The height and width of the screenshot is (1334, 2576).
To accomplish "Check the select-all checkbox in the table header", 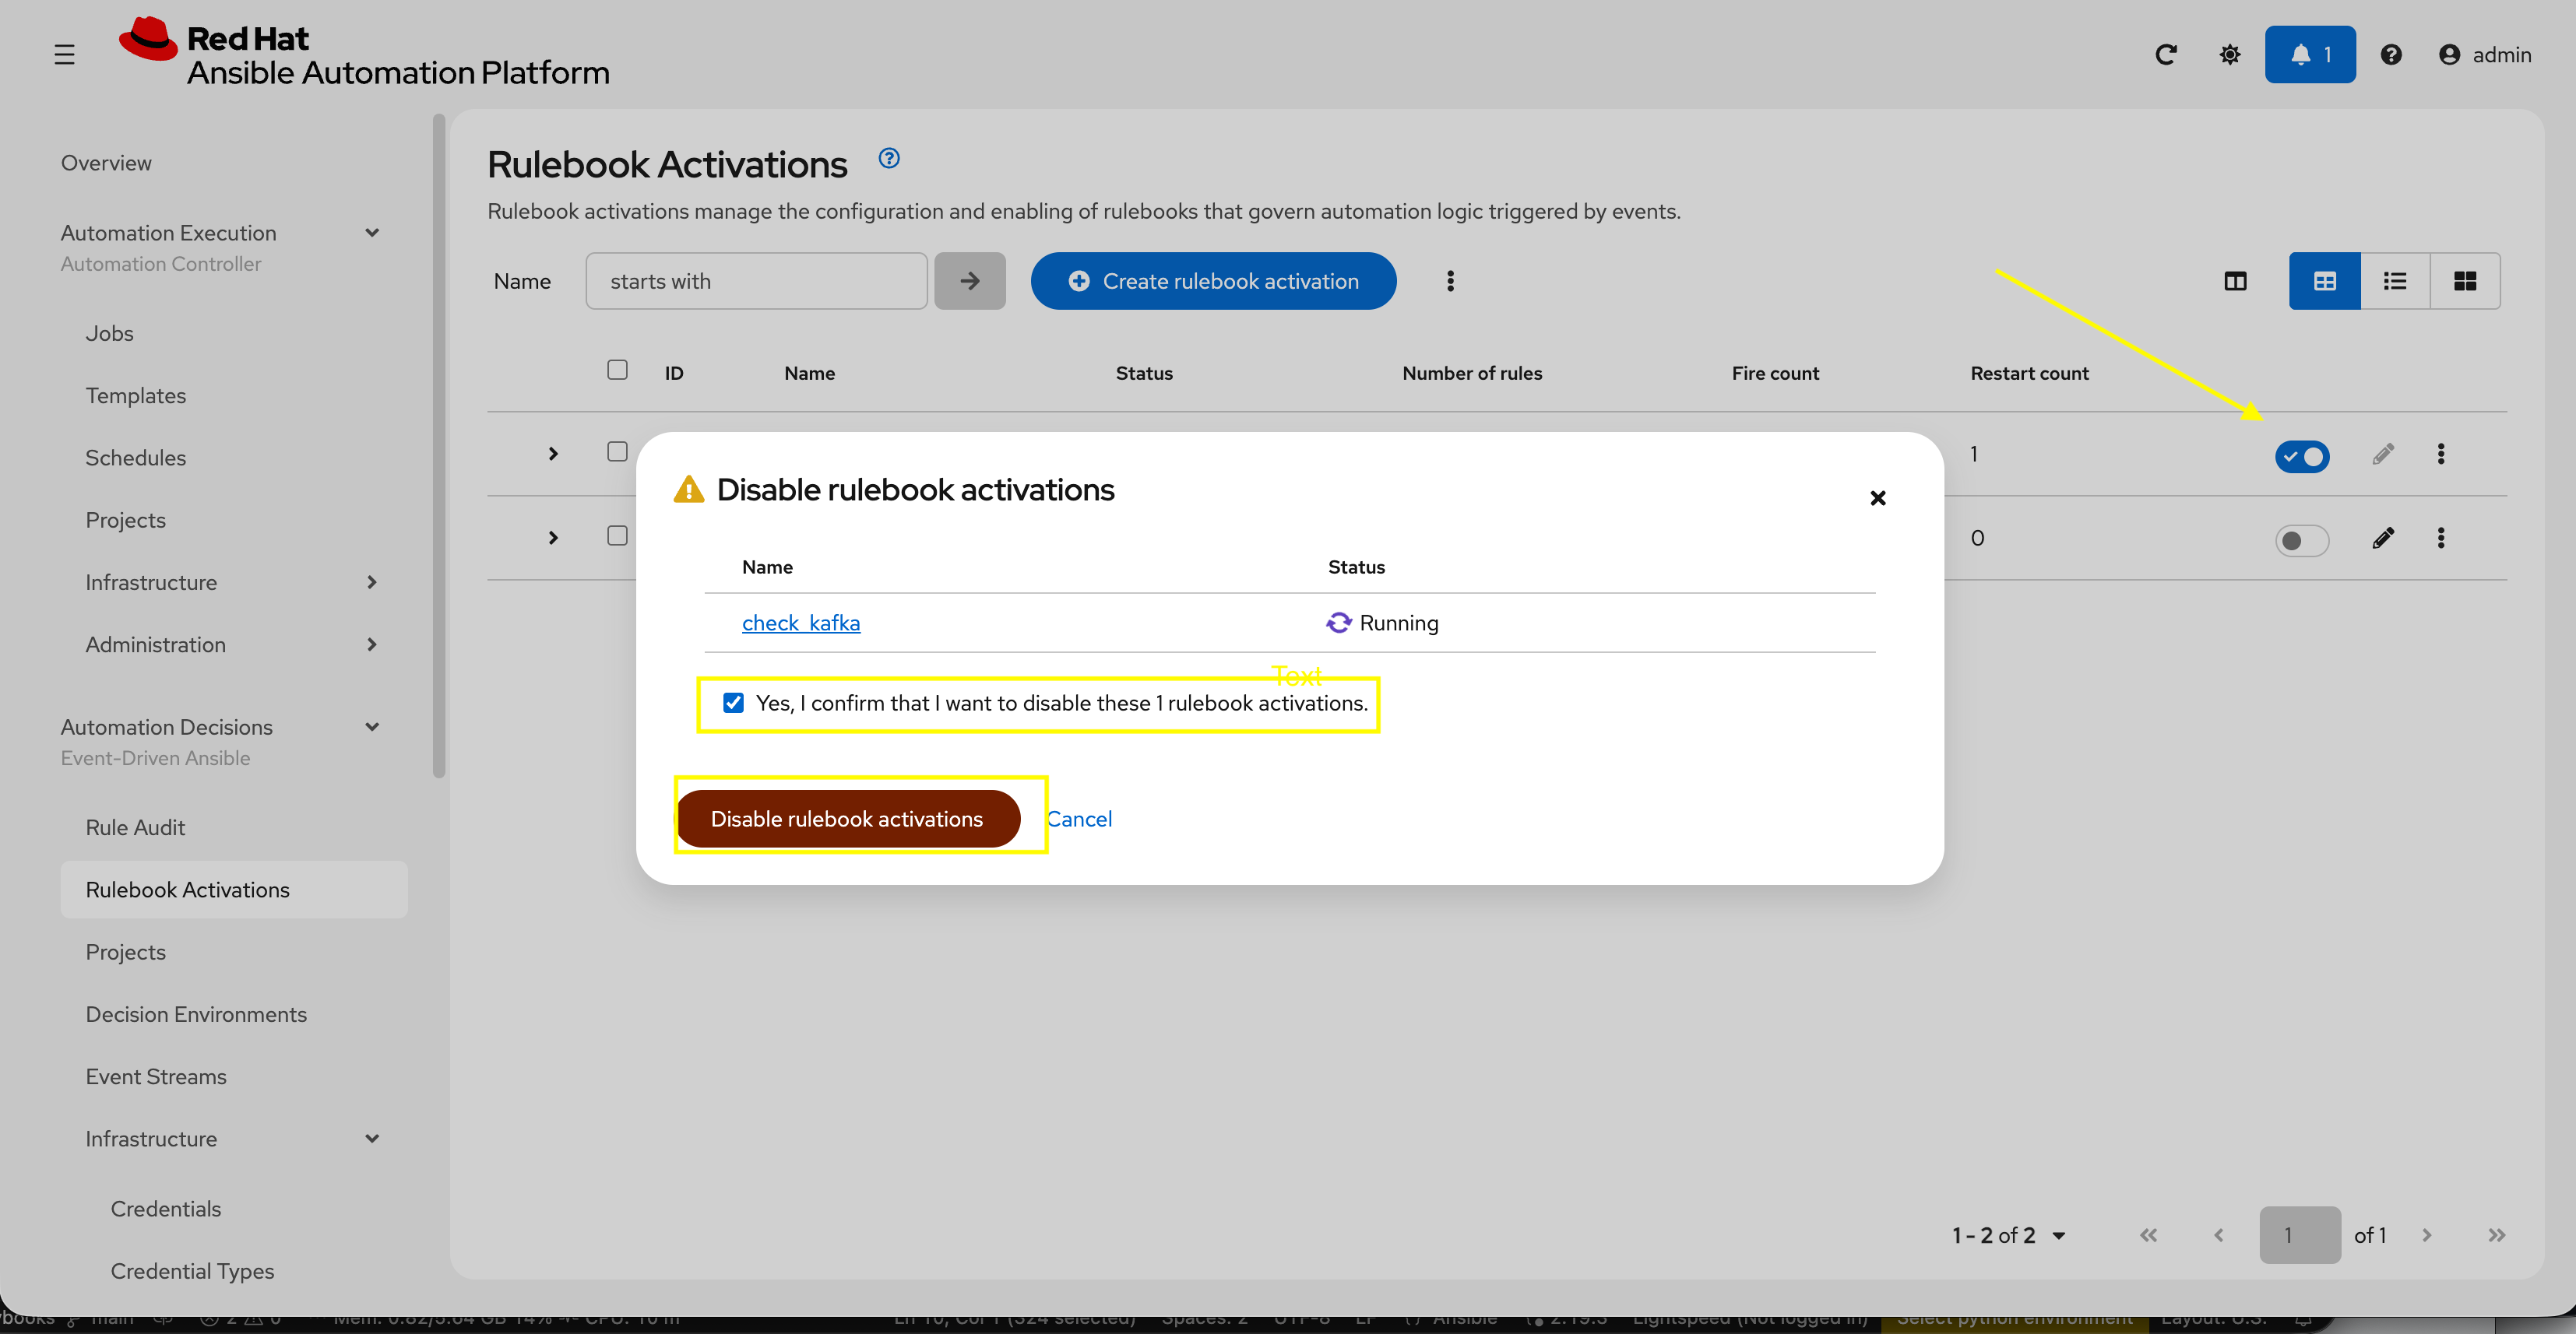I will (616, 369).
